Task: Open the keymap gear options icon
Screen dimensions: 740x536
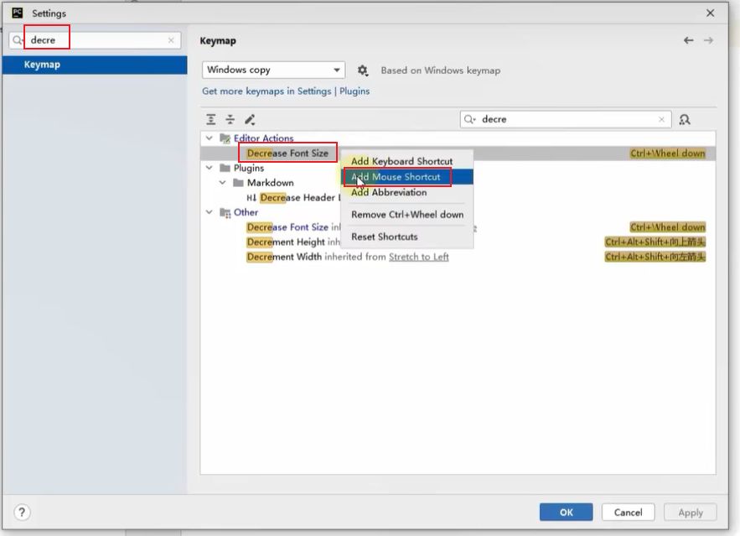Action: [x=363, y=70]
